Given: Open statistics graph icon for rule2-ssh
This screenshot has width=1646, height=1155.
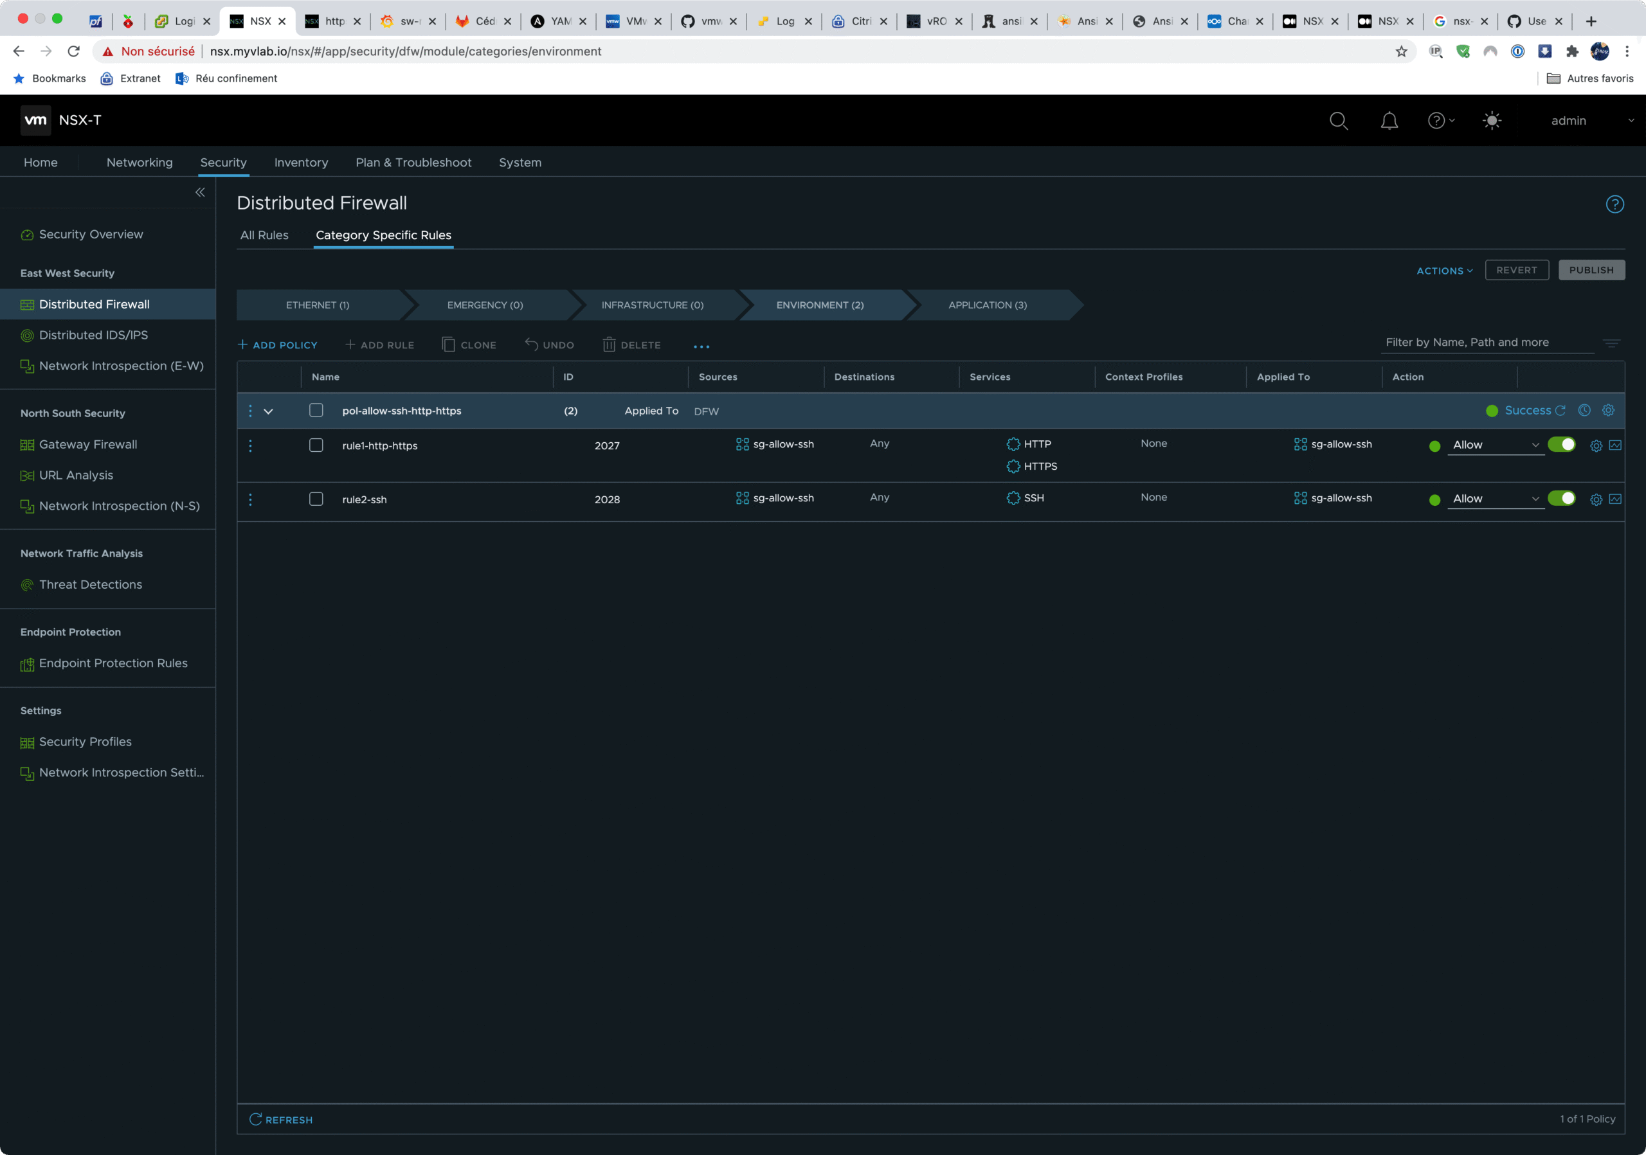Looking at the screenshot, I should tap(1614, 499).
